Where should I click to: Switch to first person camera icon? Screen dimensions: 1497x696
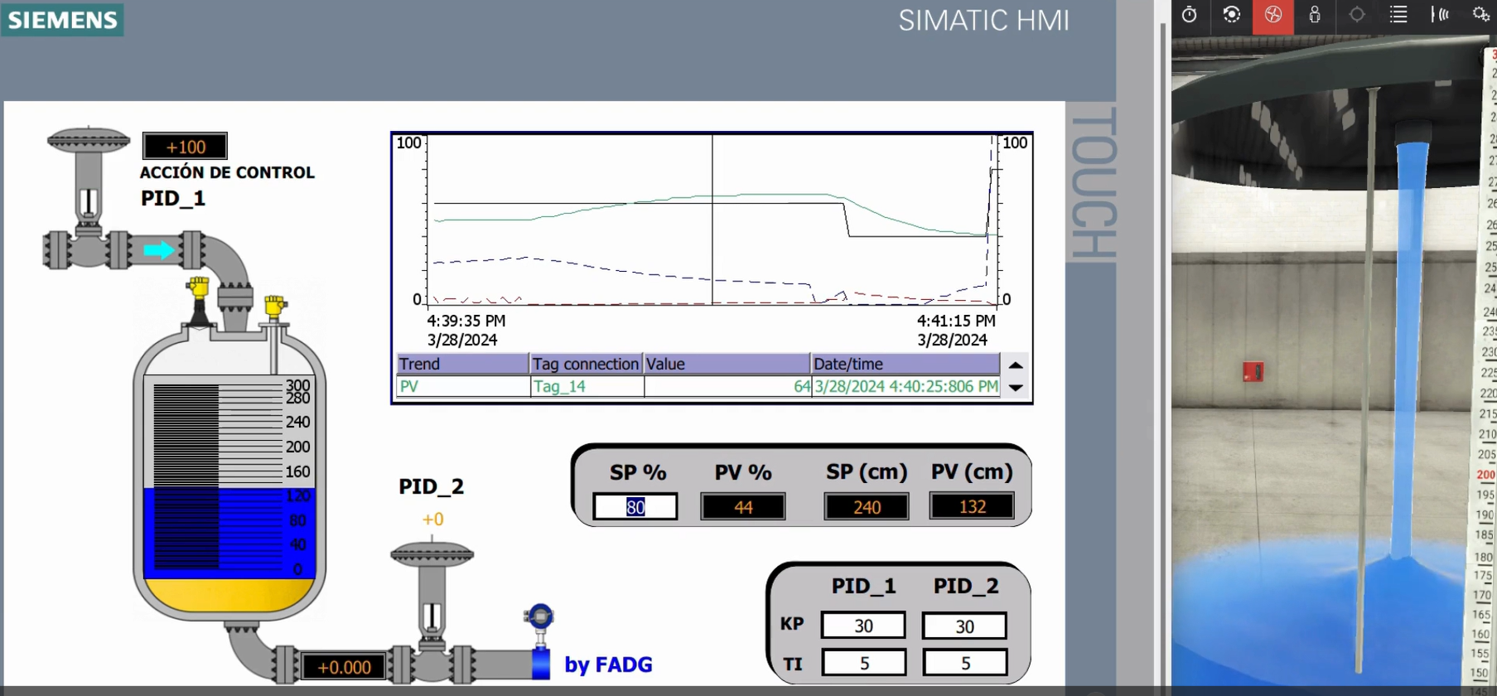[x=1315, y=15]
